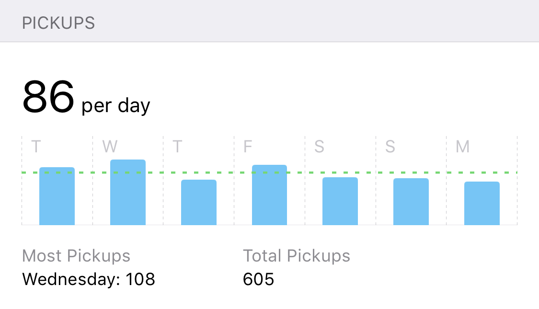This screenshot has width=539, height=309.
Task: Click the S label for Saturday
Action: [319, 147]
